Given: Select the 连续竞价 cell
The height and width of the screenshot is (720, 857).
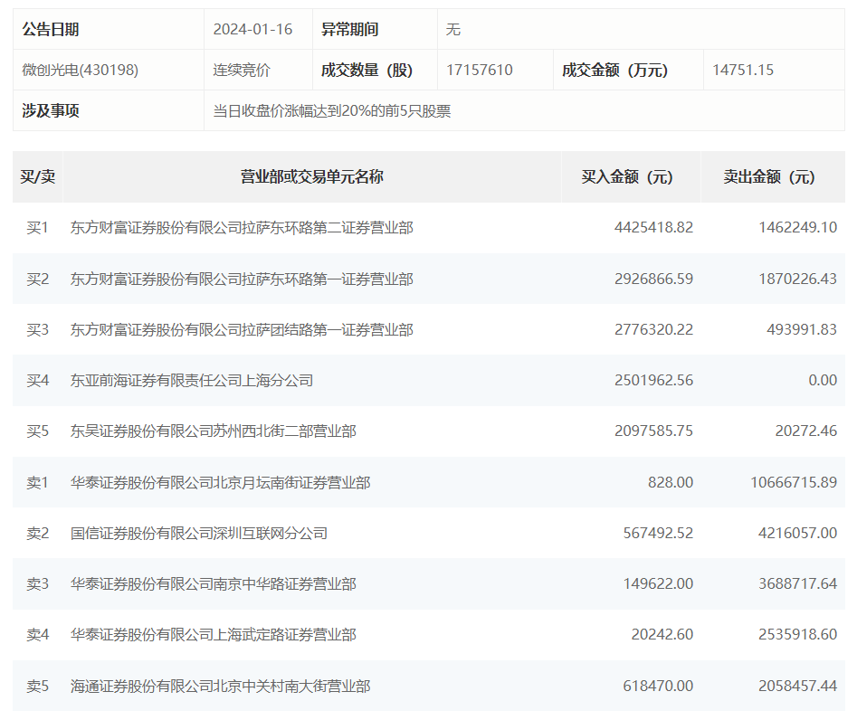Looking at the screenshot, I should [x=242, y=70].
